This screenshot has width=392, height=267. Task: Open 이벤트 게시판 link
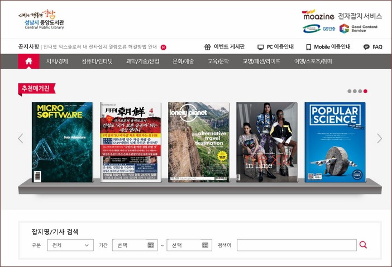tap(229, 47)
